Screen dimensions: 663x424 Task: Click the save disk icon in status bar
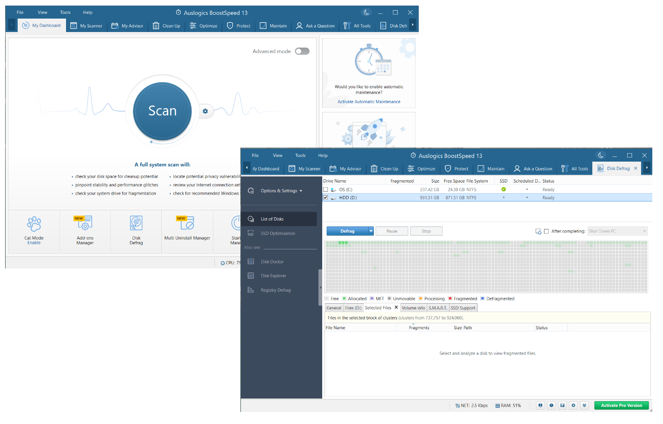562,405
